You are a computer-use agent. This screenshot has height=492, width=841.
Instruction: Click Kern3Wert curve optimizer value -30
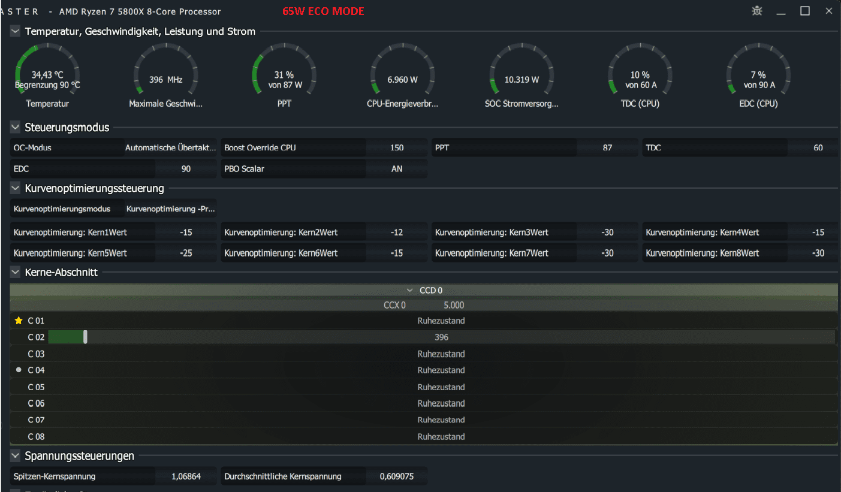tap(607, 233)
